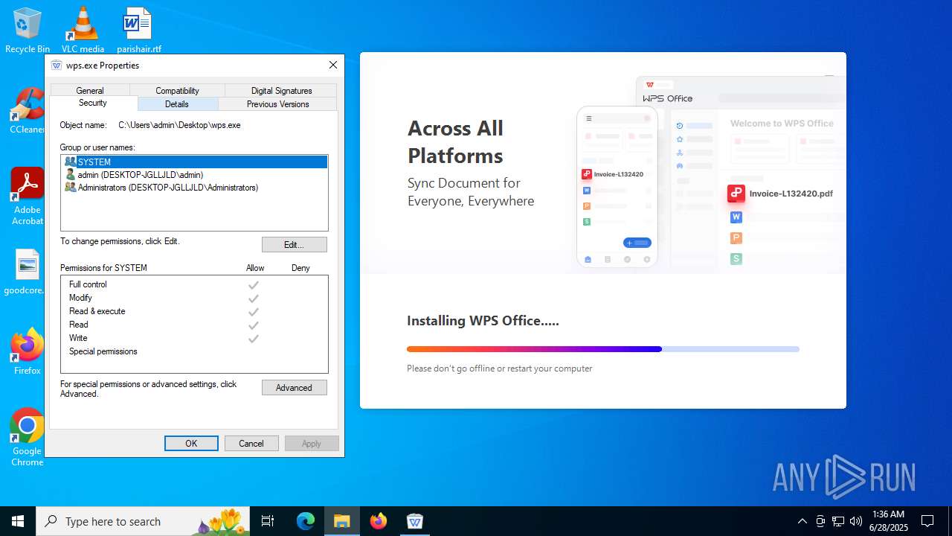Viewport: 952px width, 536px height.
Task: Click the wps.exe Properties title bar icon
Action: pyautogui.click(x=57, y=65)
